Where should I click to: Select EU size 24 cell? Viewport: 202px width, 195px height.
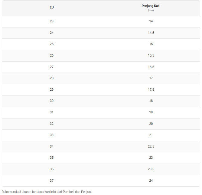(x=52, y=33)
